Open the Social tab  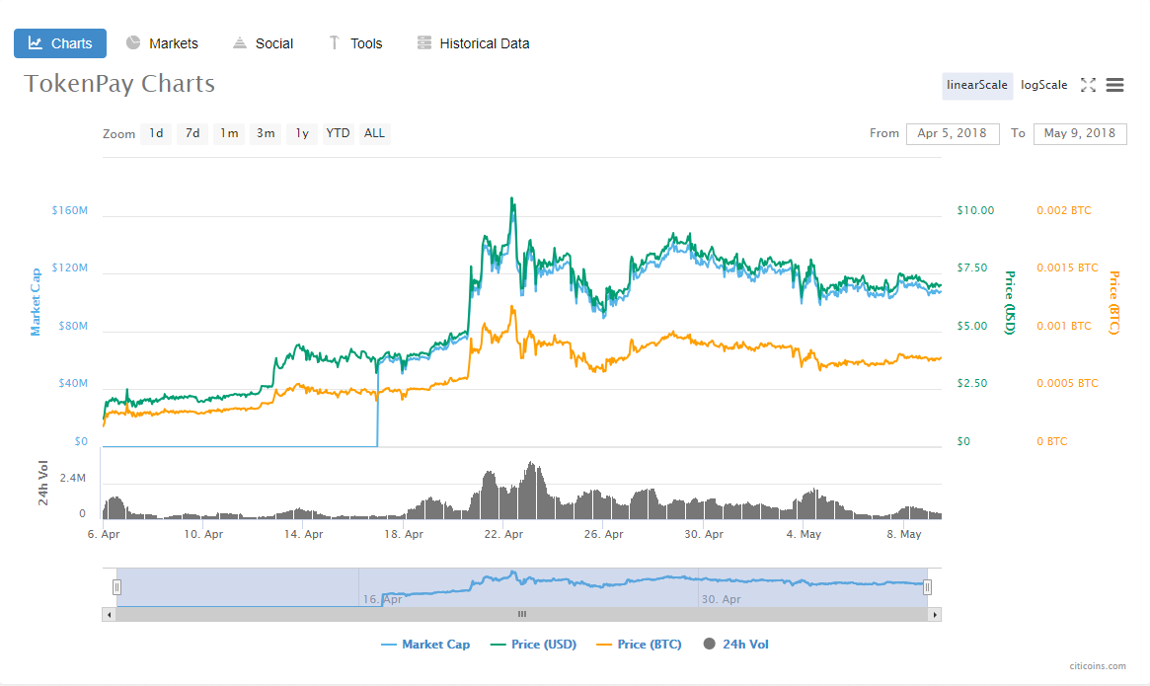264,43
